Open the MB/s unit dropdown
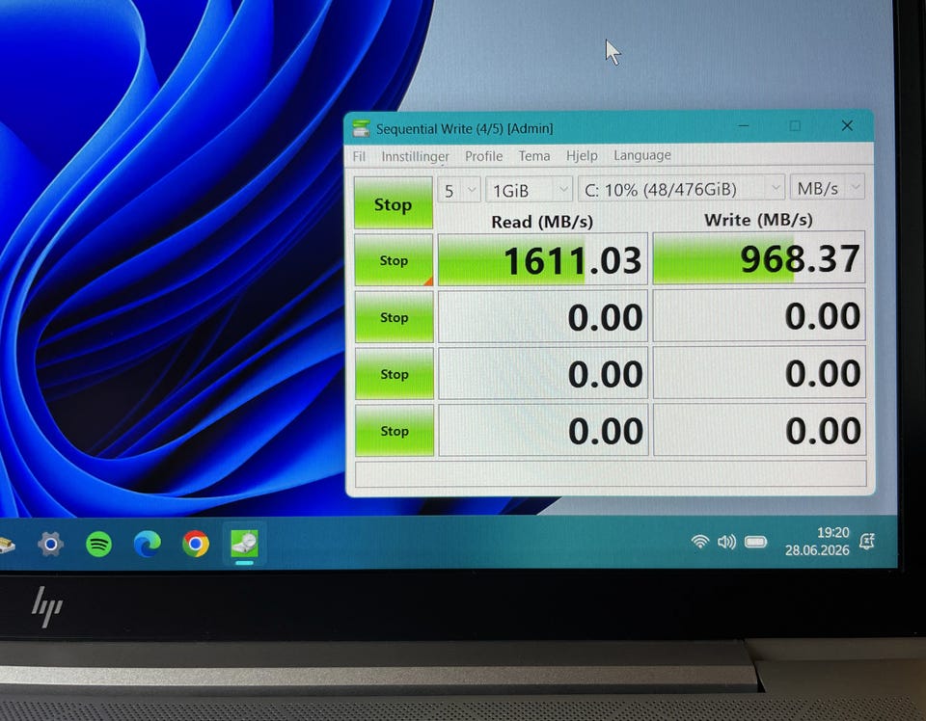This screenshot has height=721, width=926. 827,188
